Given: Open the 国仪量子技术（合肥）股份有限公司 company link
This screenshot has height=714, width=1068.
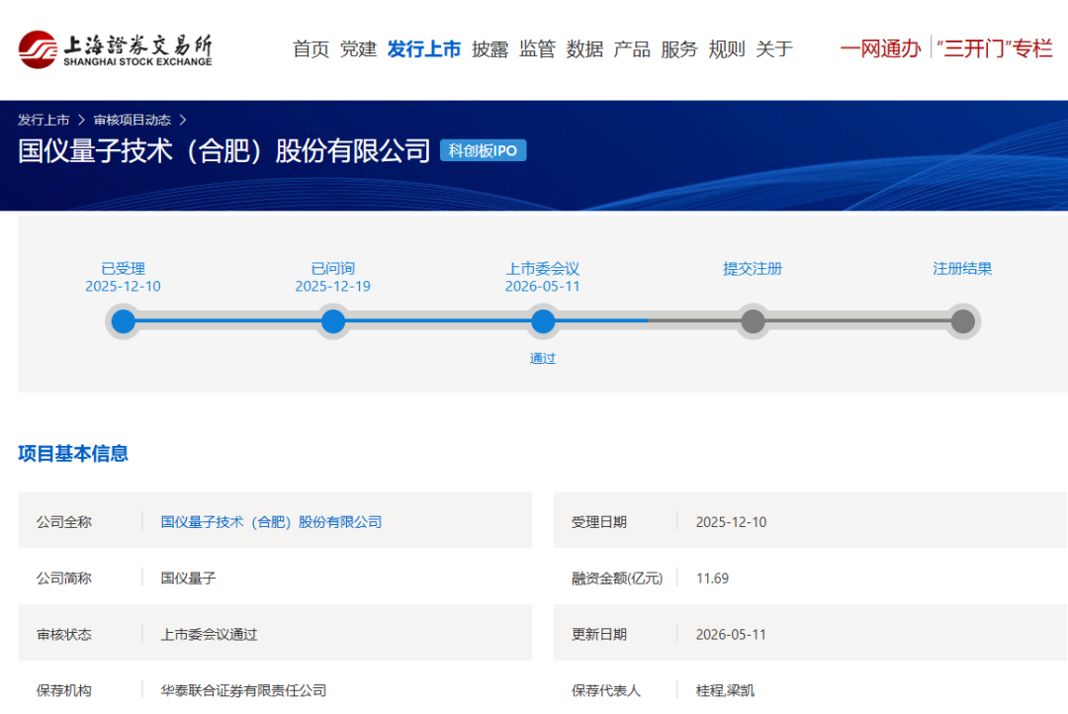Looking at the screenshot, I should point(271,522).
